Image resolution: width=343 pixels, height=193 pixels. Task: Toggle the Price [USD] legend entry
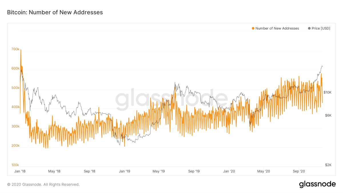[319, 28]
